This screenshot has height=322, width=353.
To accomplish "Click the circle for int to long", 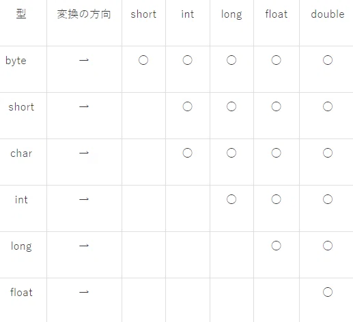I will click(231, 199).
